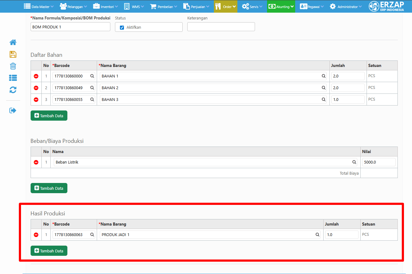The height and width of the screenshot is (274, 412).
Task: Open the Penjualan dropdown menu
Action: (196, 6)
